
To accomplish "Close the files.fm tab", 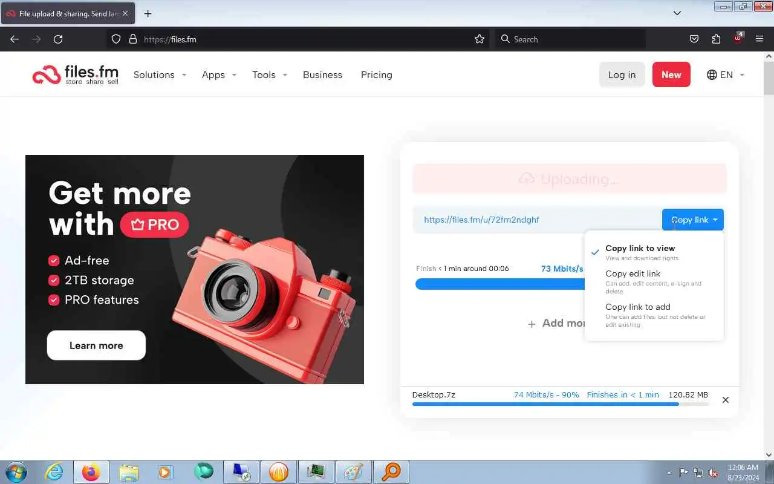I will 125,13.
